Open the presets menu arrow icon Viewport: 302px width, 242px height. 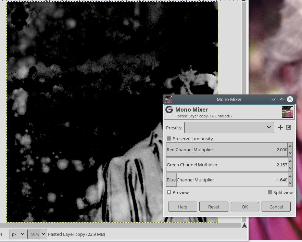(x=289, y=127)
